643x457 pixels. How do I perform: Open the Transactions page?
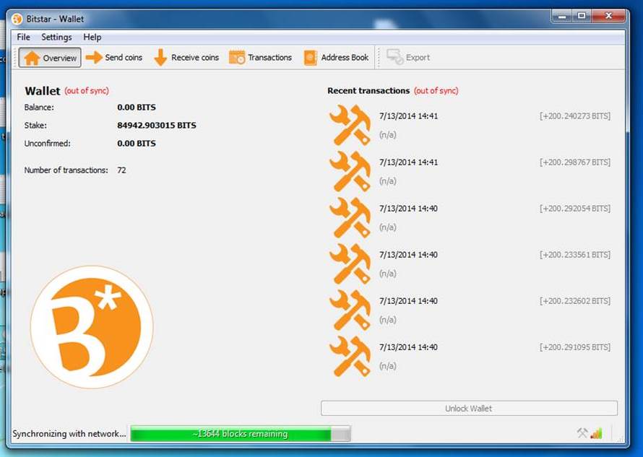pos(260,57)
